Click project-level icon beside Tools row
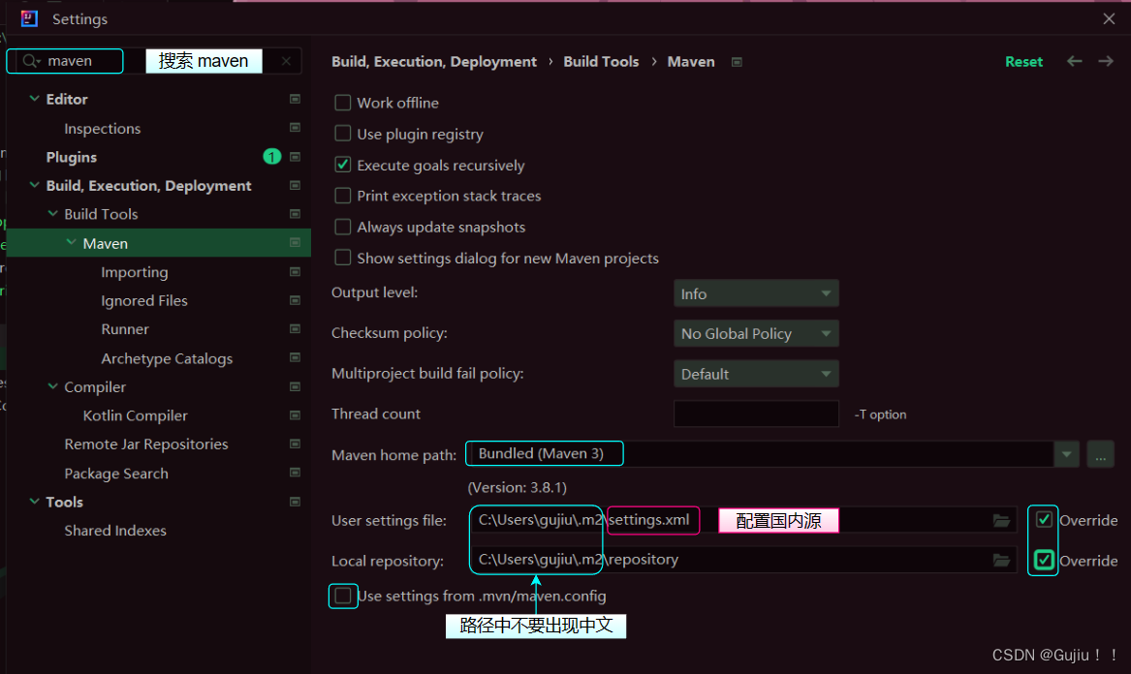The height and width of the screenshot is (674, 1131). tap(295, 502)
